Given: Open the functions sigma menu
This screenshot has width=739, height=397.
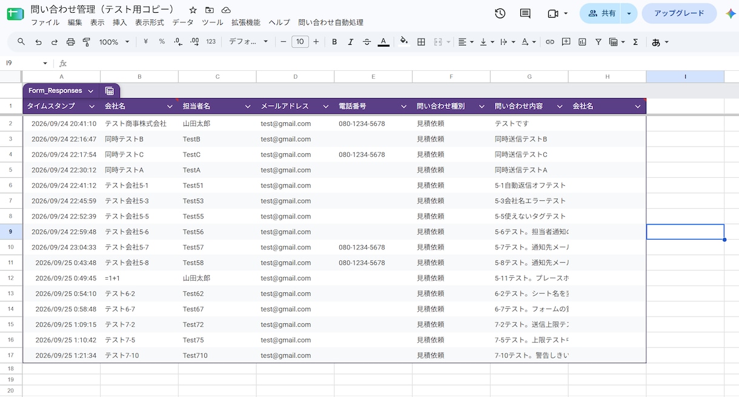Looking at the screenshot, I should coord(635,42).
